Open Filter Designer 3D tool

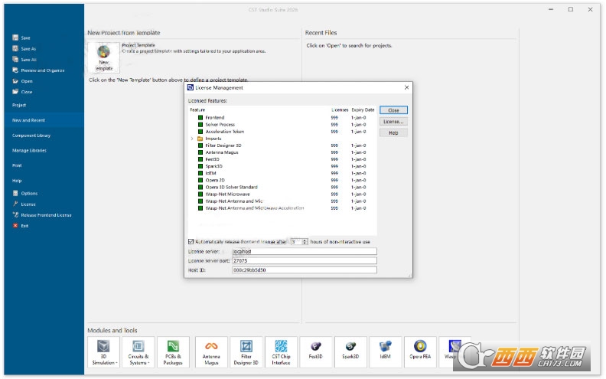(246, 352)
